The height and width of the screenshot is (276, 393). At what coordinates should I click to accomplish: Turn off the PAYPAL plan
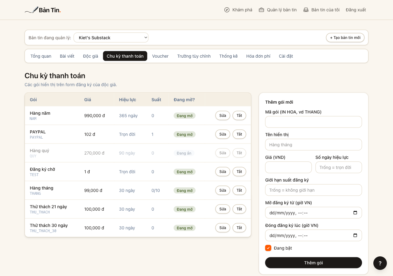point(239,134)
